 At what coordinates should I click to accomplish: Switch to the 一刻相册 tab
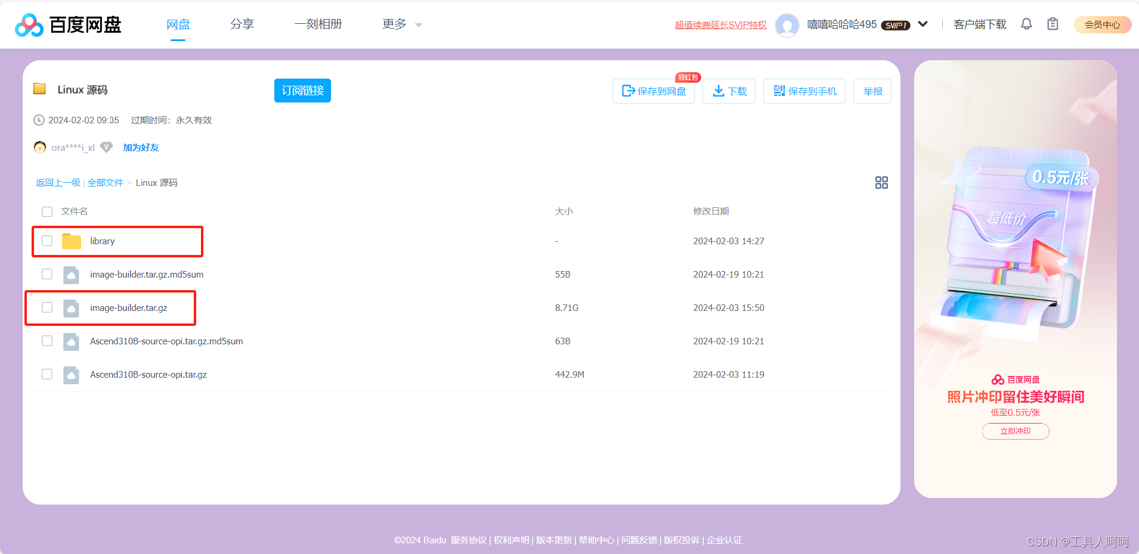[x=318, y=24]
